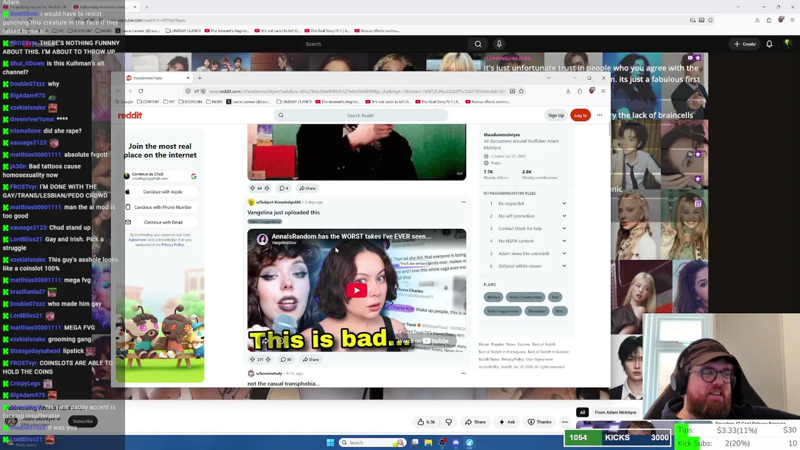800x450 pixels.
Task: Expand the 'Be respectful' rule
Action: point(564,203)
